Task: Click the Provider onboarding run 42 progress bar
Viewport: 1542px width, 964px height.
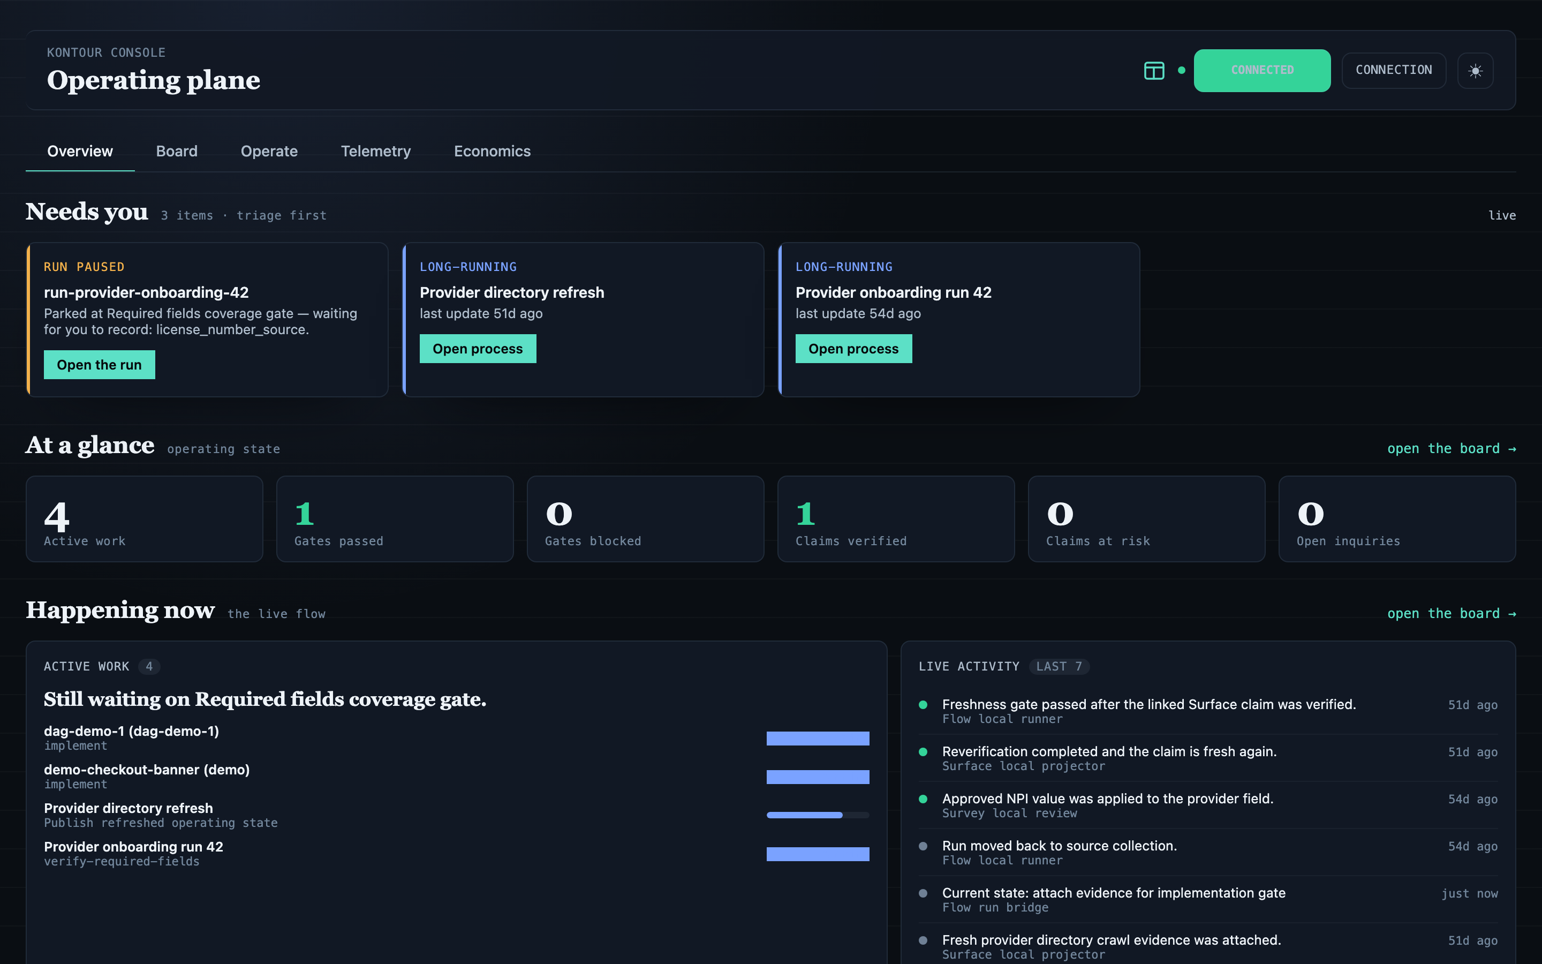Action: point(818,854)
